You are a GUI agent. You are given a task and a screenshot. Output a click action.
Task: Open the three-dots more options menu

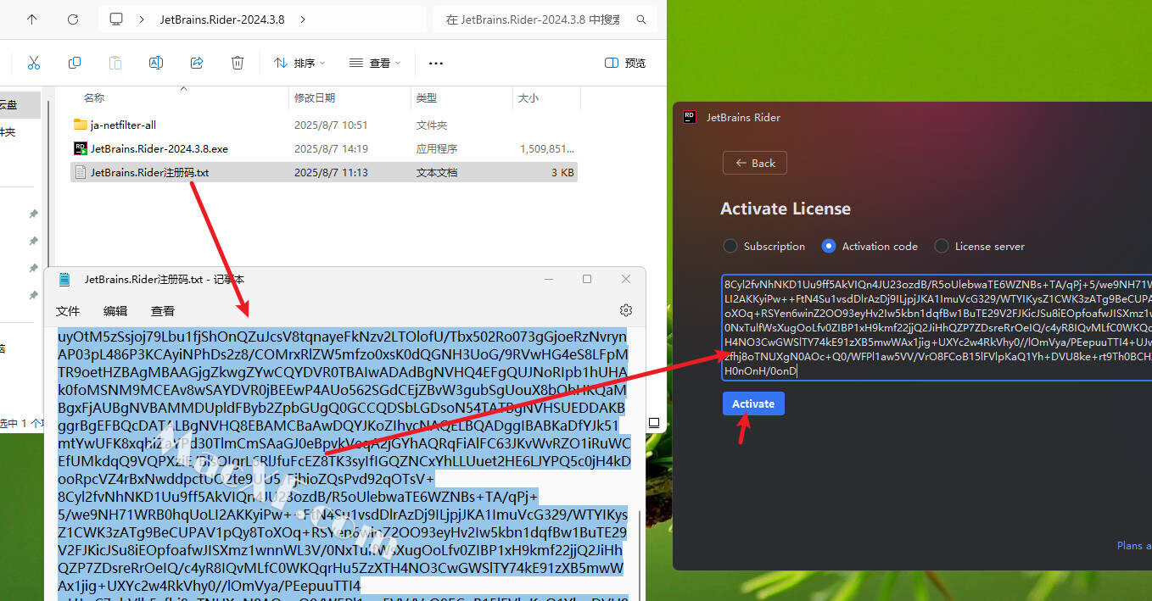[436, 63]
